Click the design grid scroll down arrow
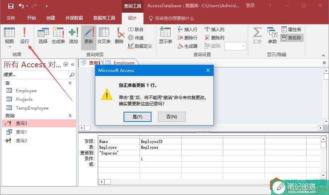Viewport: 329px width, 195px height. [x=323, y=175]
